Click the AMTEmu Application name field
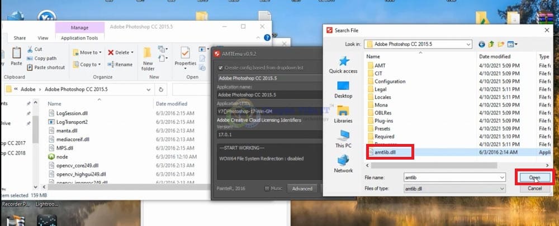 coord(269,95)
